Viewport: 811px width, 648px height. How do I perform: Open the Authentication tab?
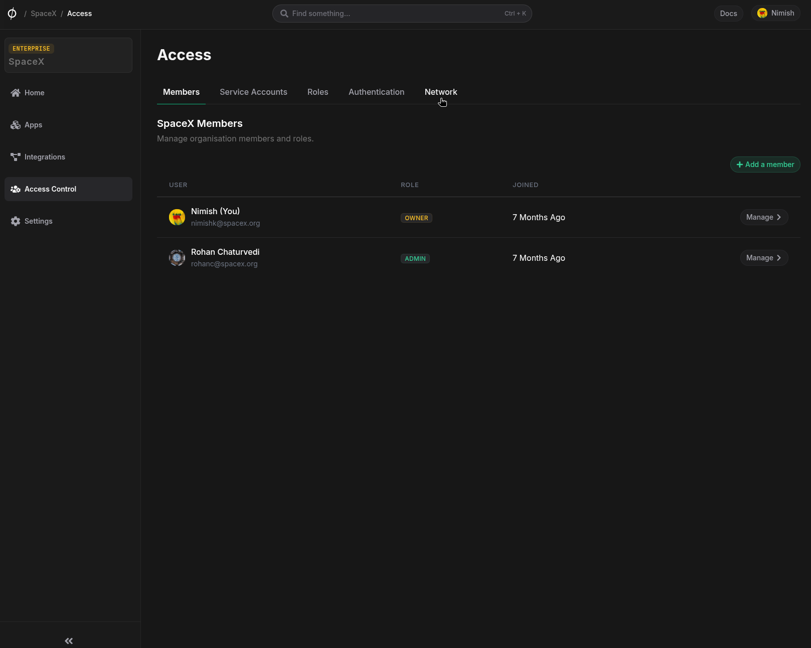coord(376,92)
